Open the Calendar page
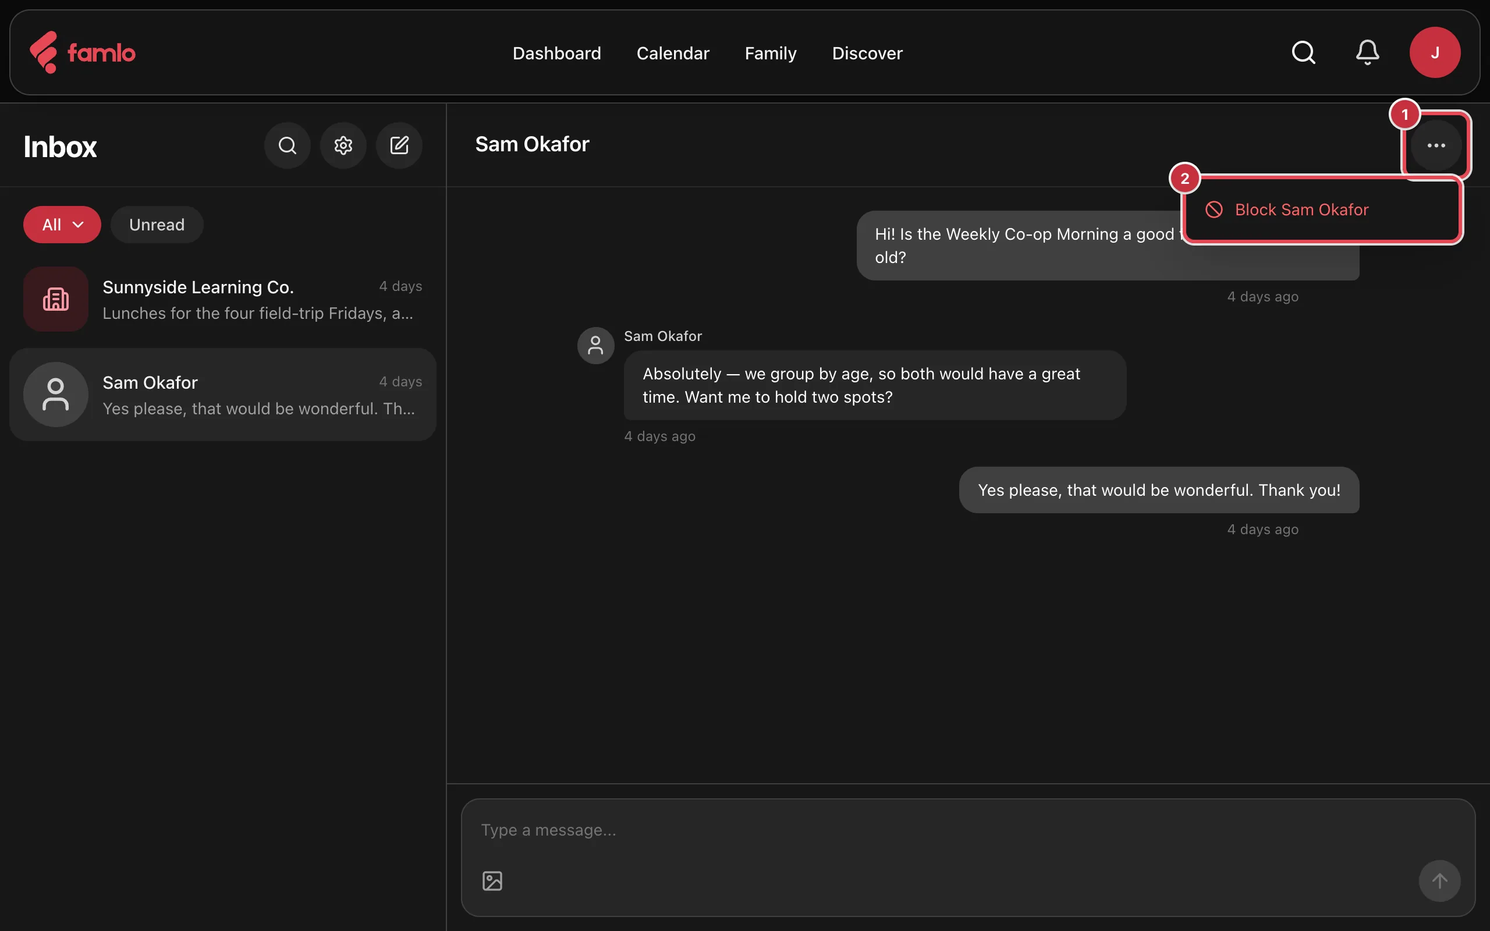Viewport: 1490px width, 931px height. (673, 53)
